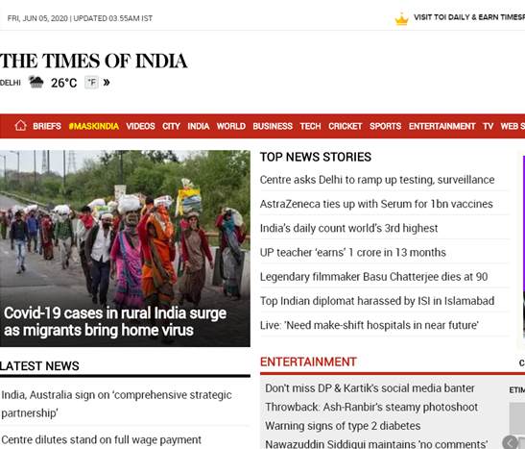Open The Times of India logo

click(x=93, y=61)
